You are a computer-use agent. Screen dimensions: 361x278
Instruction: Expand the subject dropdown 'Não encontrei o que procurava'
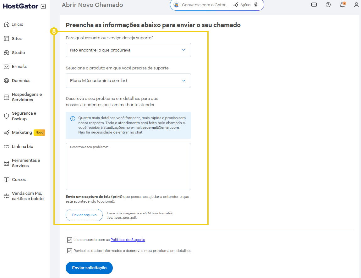point(128,50)
